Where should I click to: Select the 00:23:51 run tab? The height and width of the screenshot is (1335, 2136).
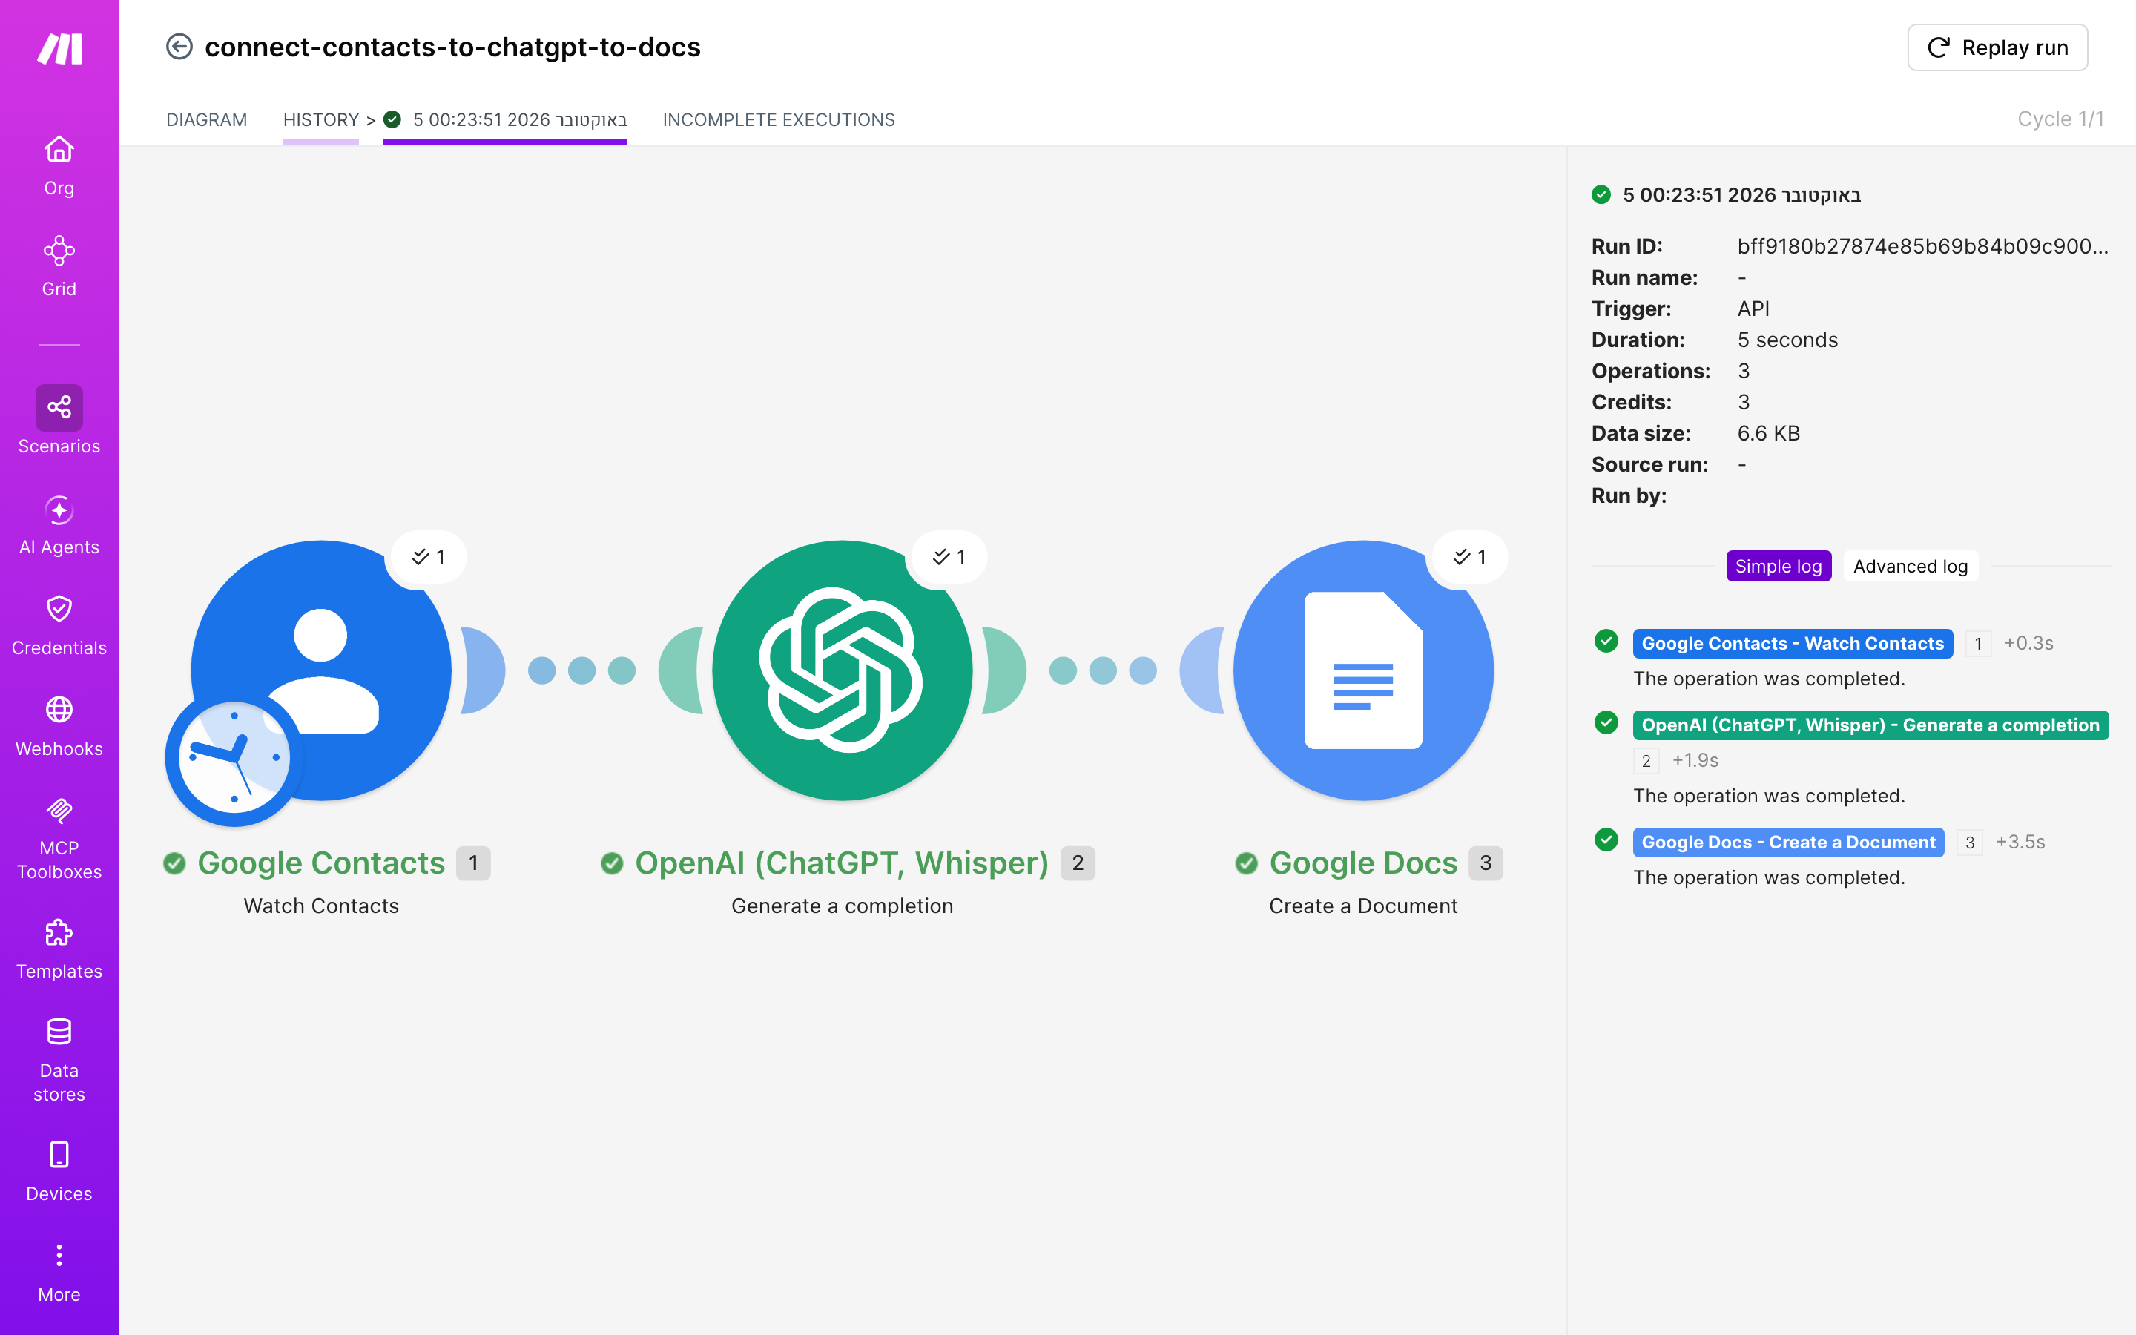tap(505, 120)
